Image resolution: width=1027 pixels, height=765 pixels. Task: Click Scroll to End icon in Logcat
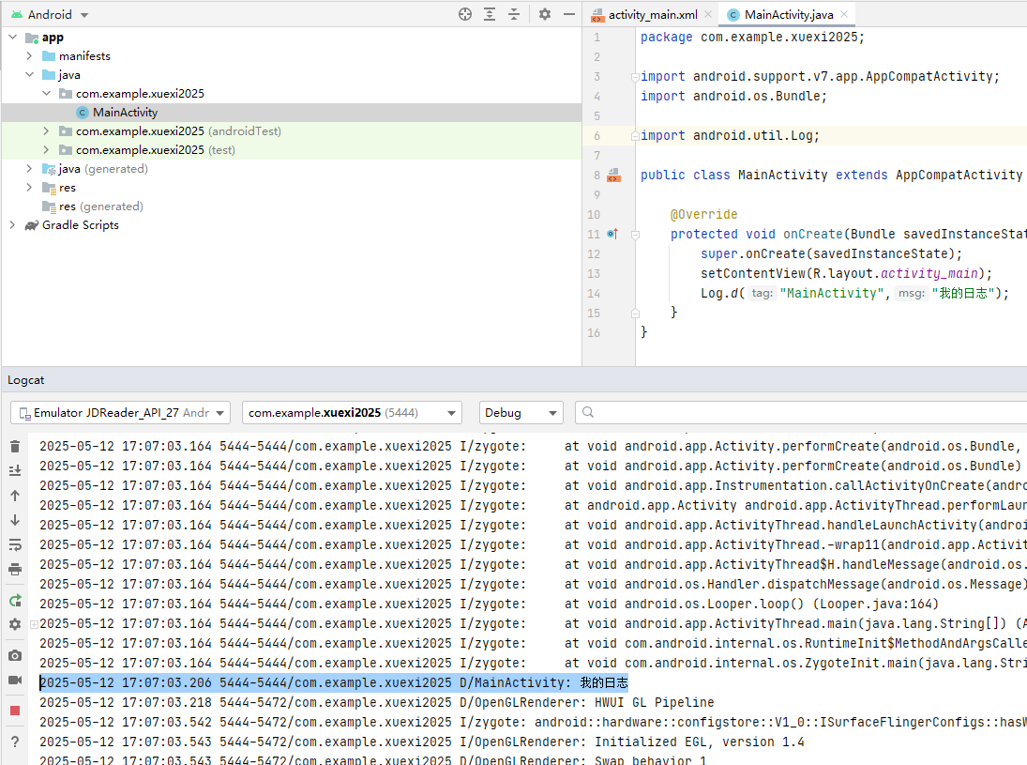click(15, 470)
